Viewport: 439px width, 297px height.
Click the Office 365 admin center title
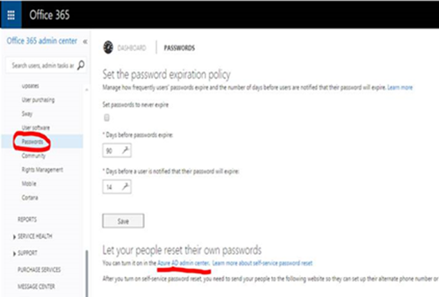click(42, 41)
